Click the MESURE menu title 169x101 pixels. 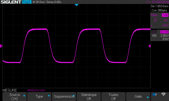[x=10, y=90]
